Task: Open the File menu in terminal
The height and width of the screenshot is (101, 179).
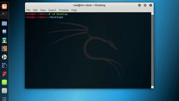Action: tap(28, 10)
